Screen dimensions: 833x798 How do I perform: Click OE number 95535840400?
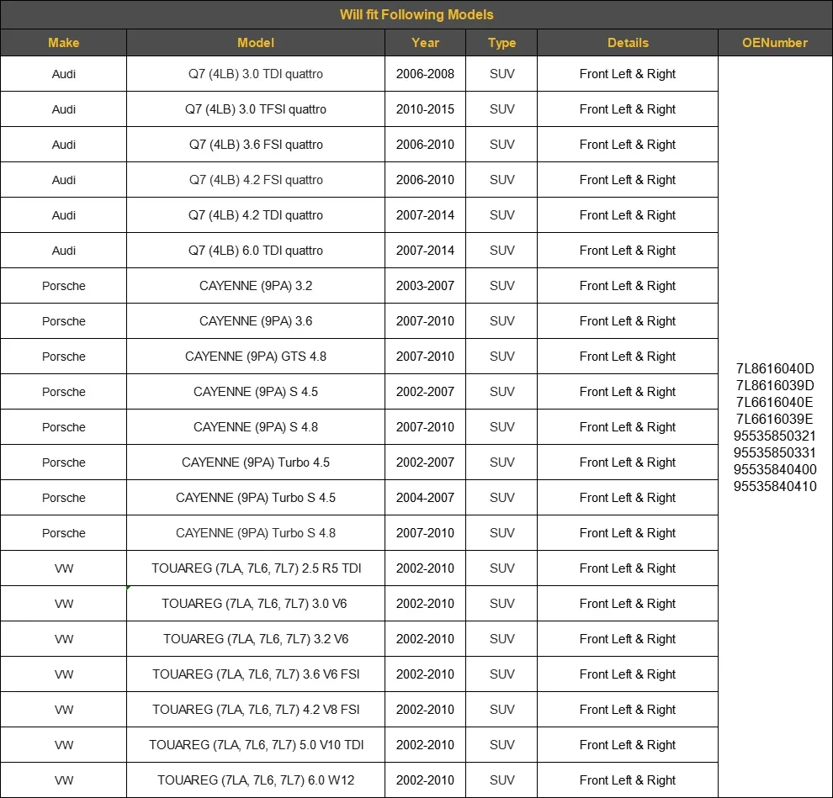(775, 469)
